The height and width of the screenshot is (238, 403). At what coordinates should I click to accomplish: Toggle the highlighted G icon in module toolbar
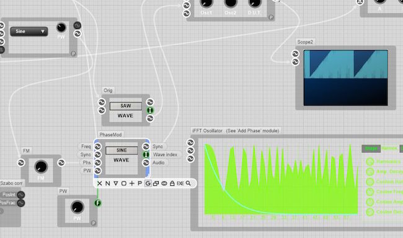tap(148, 183)
